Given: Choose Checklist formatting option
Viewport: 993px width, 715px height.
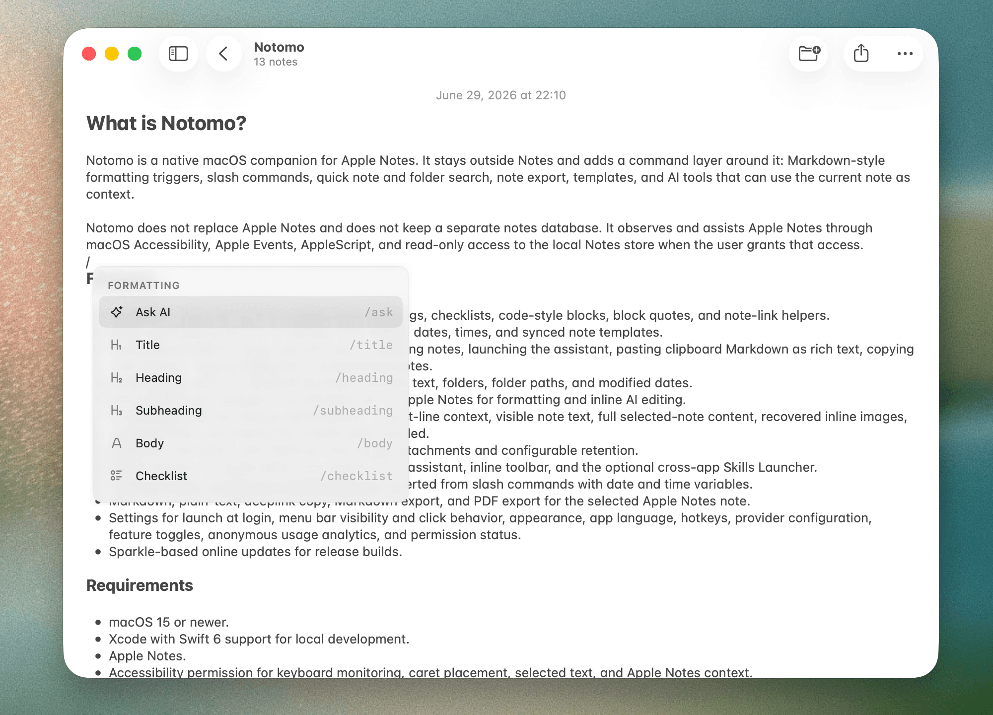Looking at the screenshot, I should 250,476.
